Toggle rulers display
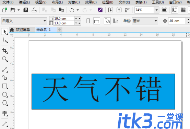190x129 pixels. tap(175, 10)
